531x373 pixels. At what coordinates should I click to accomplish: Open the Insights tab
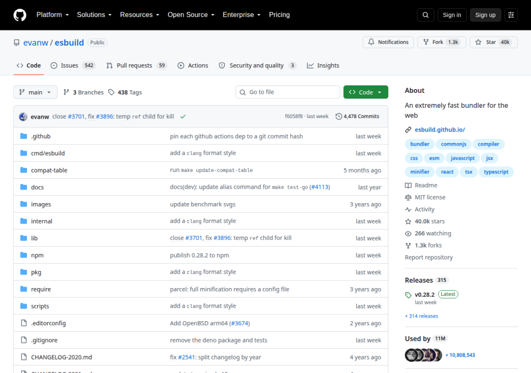point(323,65)
